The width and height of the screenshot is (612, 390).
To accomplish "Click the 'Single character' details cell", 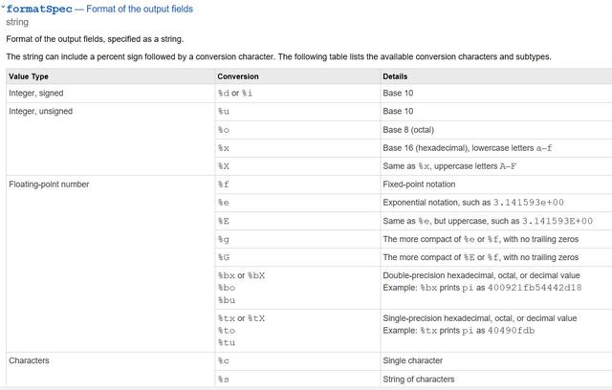I will [x=412, y=360].
